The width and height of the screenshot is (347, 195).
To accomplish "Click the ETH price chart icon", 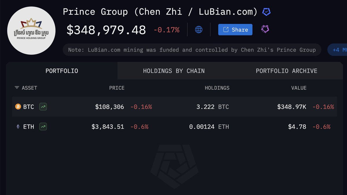I will point(43,126).
